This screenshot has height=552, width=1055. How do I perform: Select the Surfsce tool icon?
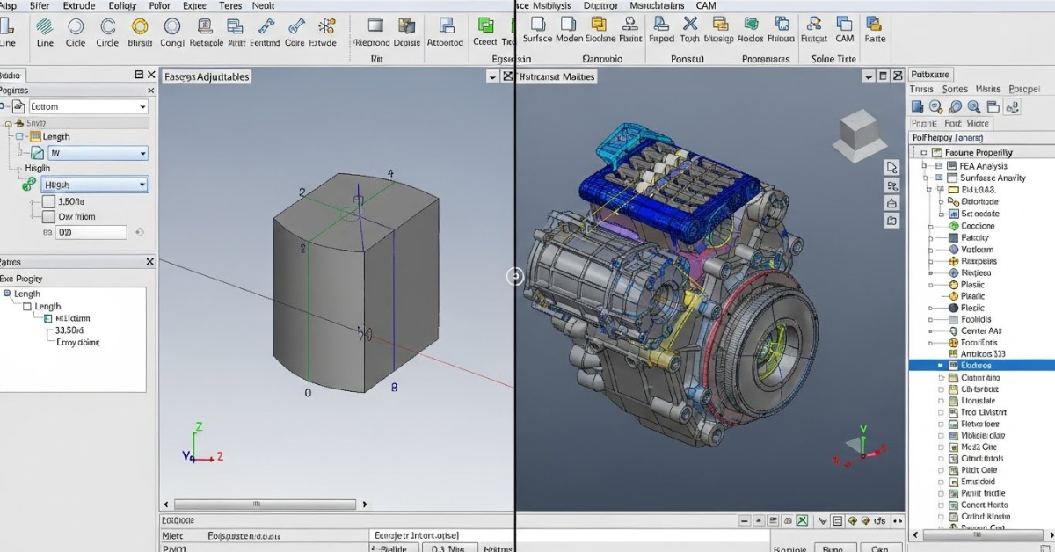pos(537,25)
